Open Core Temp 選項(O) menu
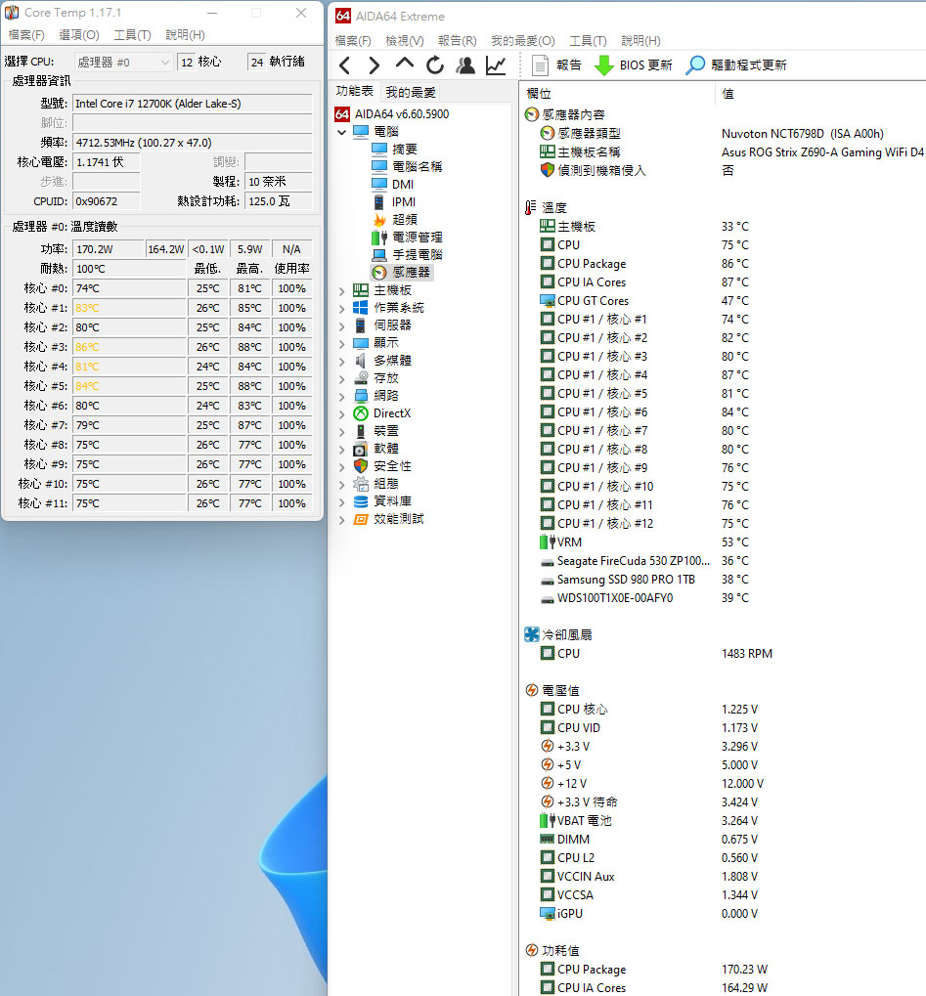 click(79, 35)
